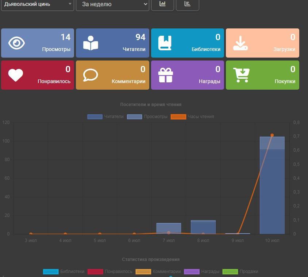The height and width of the screenshot is (277, 308).
Task: Toggle Библиотеки in the lower chart legend
Action: pyautogui.click(x=64, y=272)
